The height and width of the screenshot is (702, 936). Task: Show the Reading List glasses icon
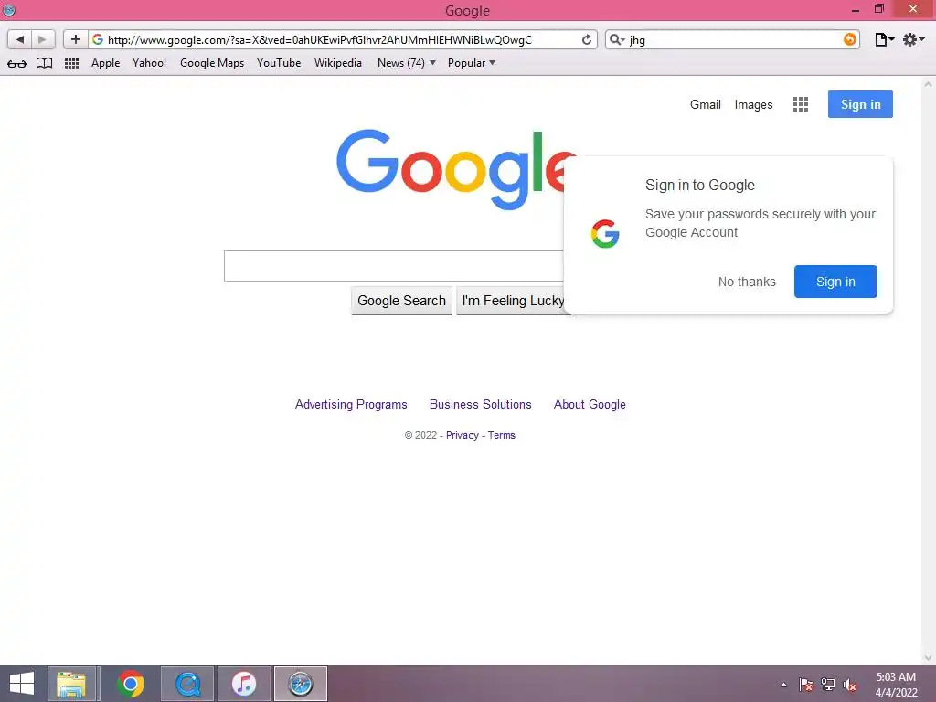(x=16, y=63)
